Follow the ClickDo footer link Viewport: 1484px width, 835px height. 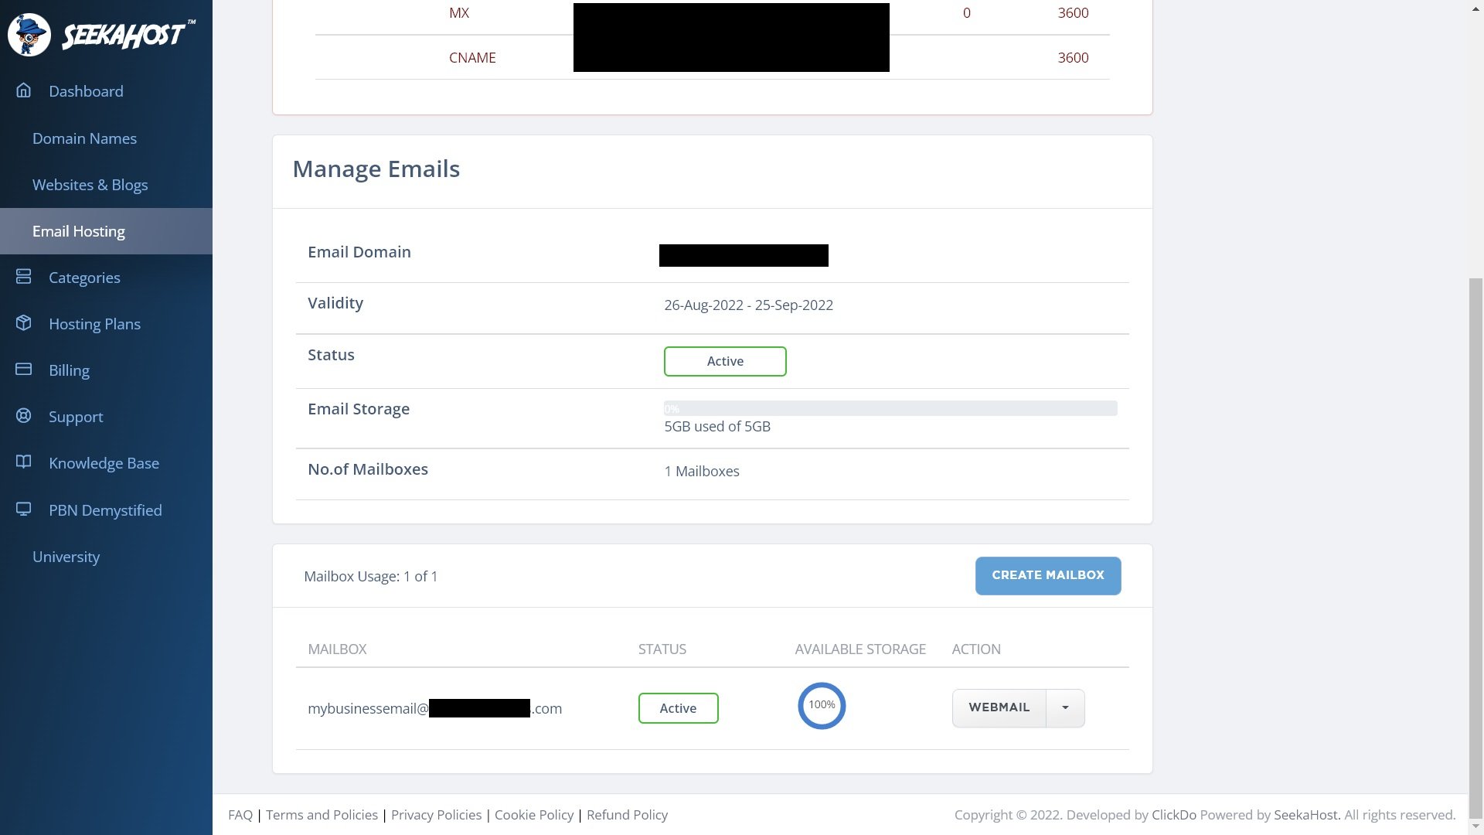tap(1174, 815)
